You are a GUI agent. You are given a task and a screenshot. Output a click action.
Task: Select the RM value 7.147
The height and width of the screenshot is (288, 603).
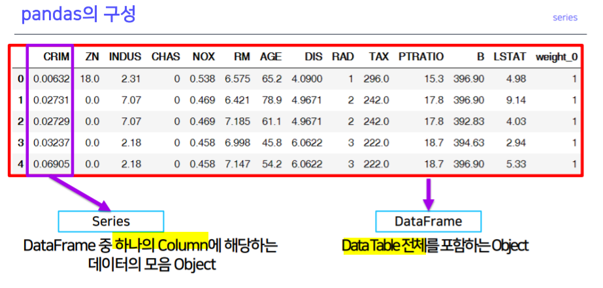[x=238, y=164]
